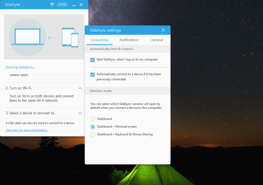Click '3. Select a device to connect to.' text
Viewport: 263px width, 185px height.
click(x=30, y=113)
